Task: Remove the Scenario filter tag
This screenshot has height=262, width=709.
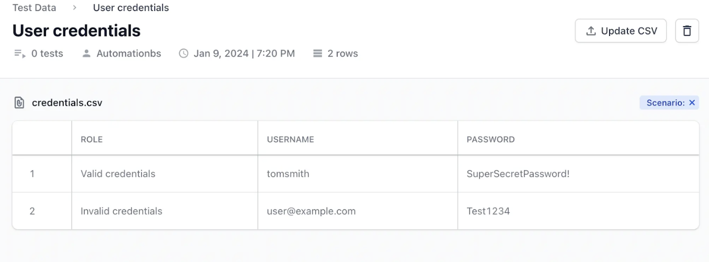Action: click(x=692, y=103)
